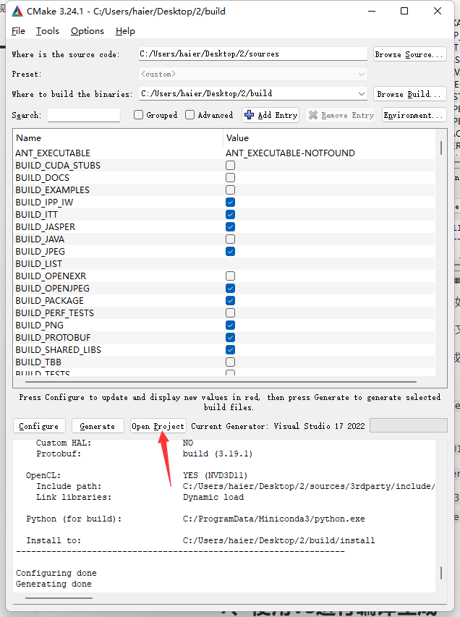Check BUILD_OPENEXR option
The height and width of the screenshot is (617, 460).
231,276
